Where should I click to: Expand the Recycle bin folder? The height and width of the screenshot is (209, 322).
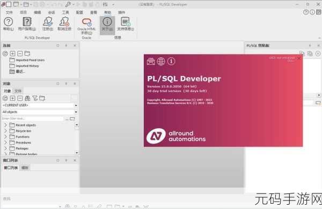point(5,131)
